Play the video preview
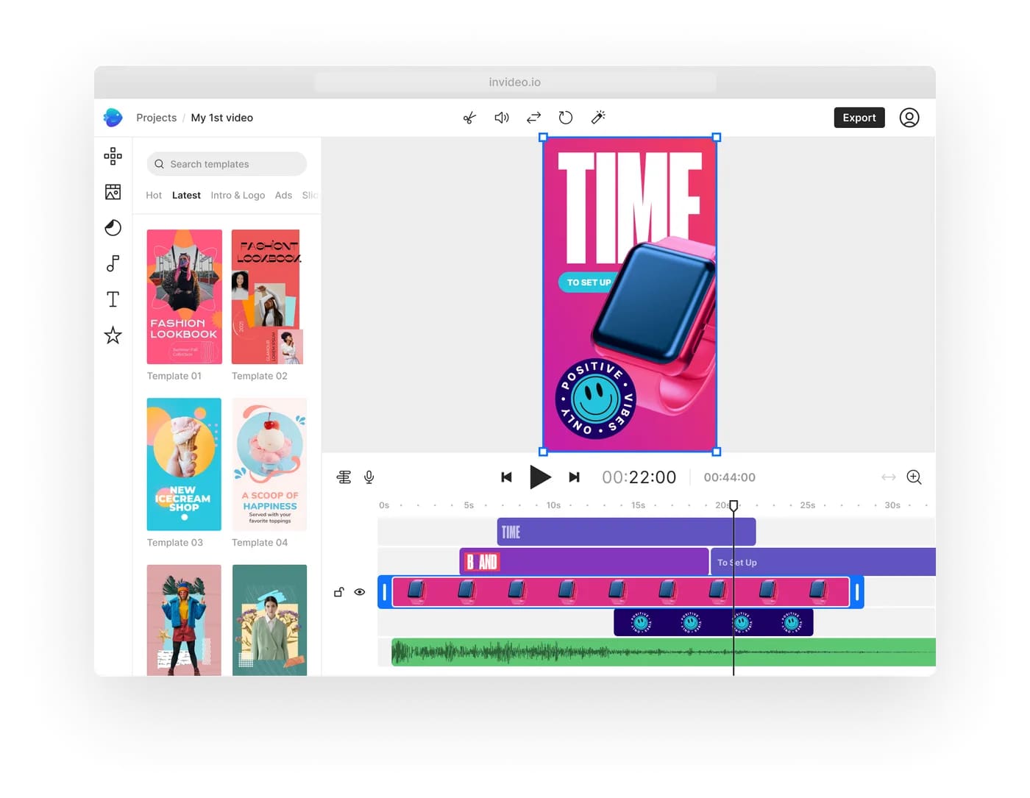Screen dimensions: 1030x798 tap(540, 477)
